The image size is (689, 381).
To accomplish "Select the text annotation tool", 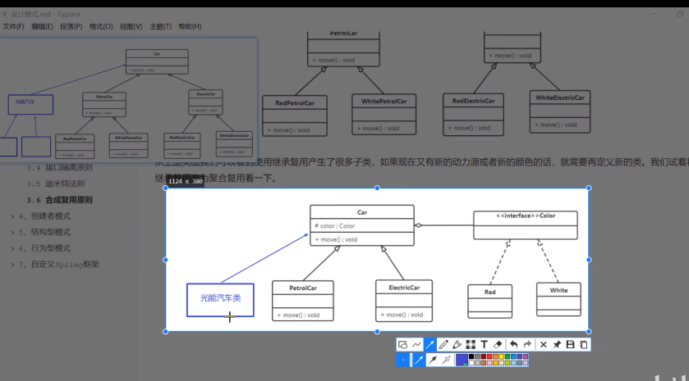I will [x=485, y=345].
